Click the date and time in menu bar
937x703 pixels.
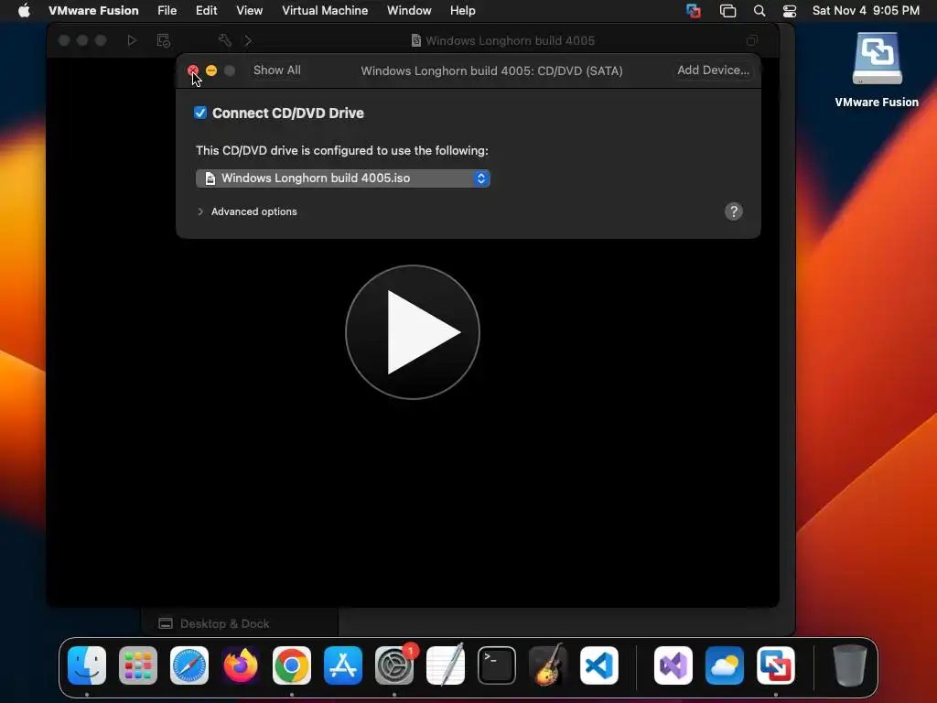point(866,11)
